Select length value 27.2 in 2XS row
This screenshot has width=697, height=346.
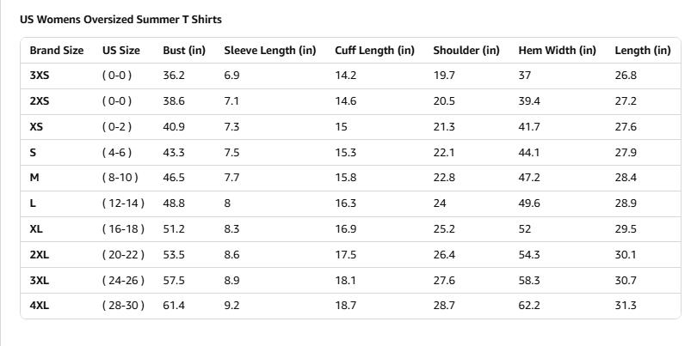626,101
